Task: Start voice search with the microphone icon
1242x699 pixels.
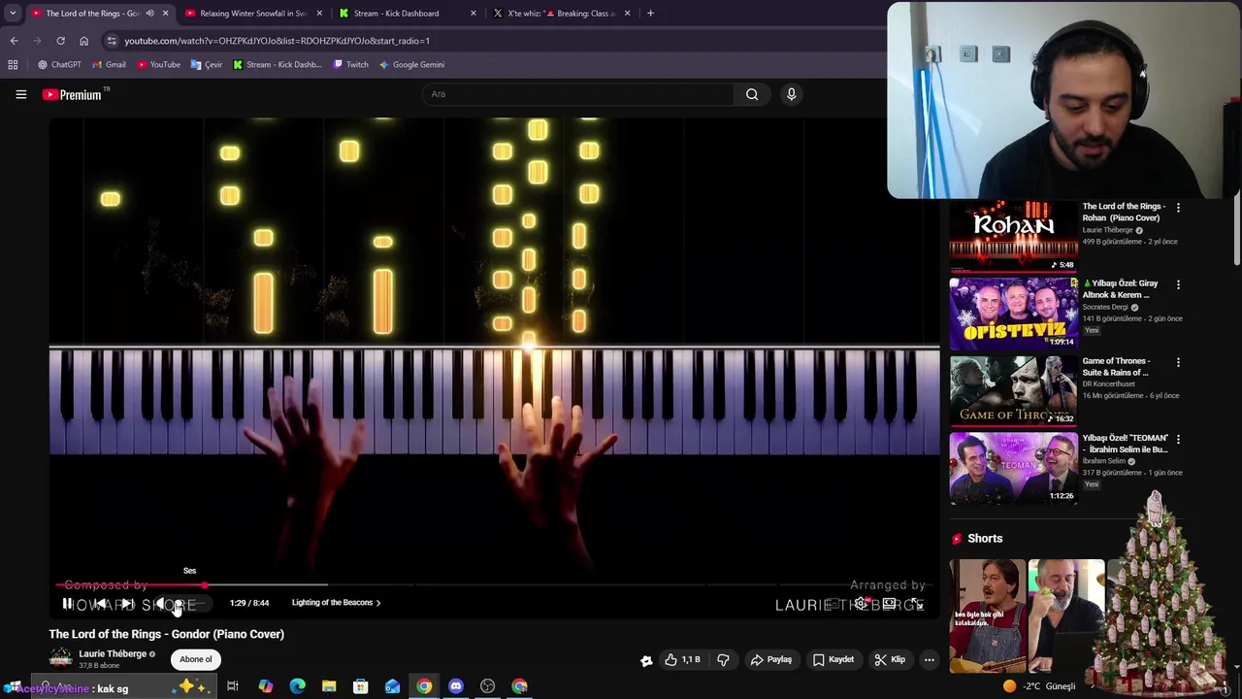Action: click(791, 94)
